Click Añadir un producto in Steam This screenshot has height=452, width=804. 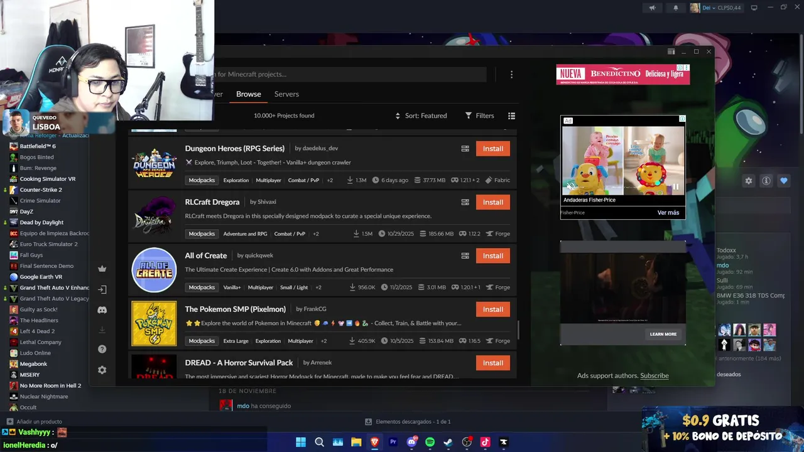[x=34, y=422]
